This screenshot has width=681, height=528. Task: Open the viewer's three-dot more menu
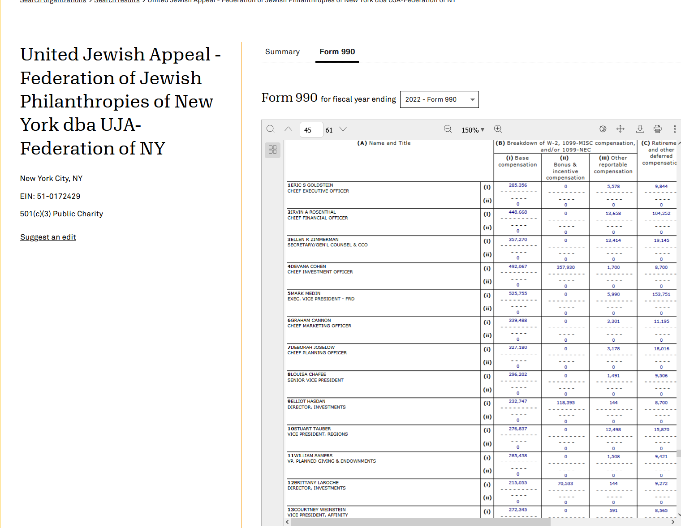click(675, 129)
